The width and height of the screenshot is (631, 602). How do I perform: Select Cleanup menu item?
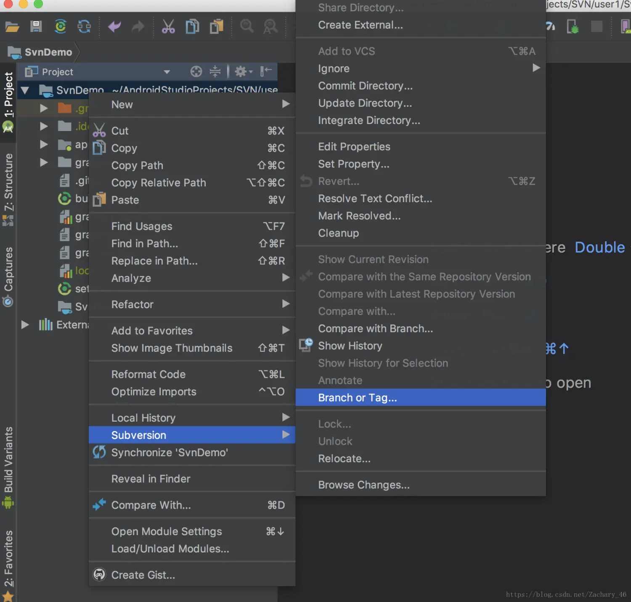click(x=421, y=233)
